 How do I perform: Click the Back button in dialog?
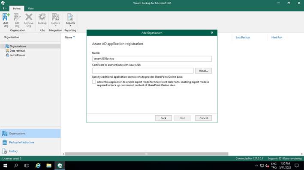pyautogui.click(x=163, y=118)
